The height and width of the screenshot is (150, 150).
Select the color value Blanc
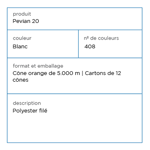tap(20, 47)
